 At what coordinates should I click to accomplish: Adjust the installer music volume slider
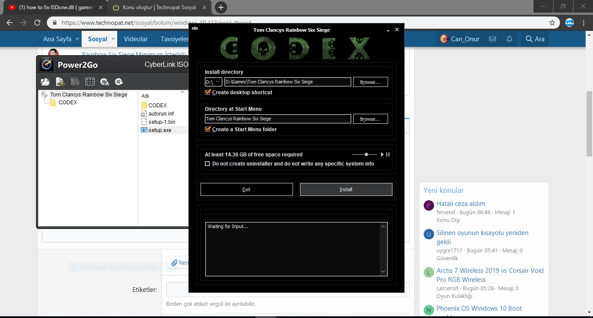pos(365,154)
